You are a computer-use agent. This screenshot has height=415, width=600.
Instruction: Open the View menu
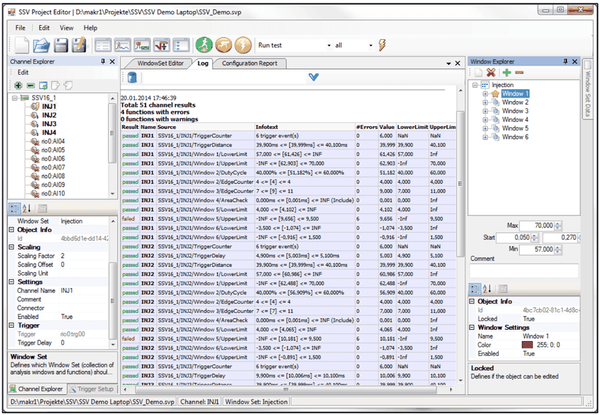tap(66, 27)
